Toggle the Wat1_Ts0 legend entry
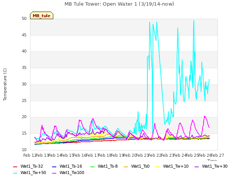 tap(136, 166)
